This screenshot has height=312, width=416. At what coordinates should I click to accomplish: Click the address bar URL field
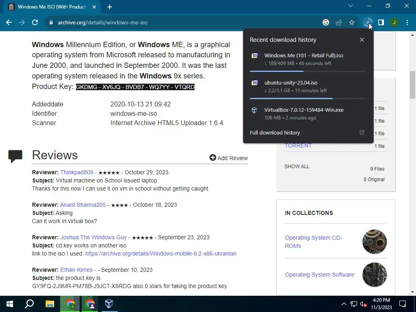pos(183,23)
